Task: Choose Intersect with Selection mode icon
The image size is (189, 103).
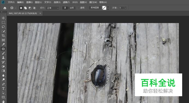Action: point(34,8)
